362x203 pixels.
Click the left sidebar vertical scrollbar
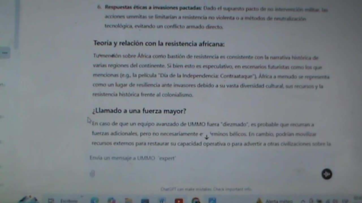pyautogui.click(x=17, y=25)
